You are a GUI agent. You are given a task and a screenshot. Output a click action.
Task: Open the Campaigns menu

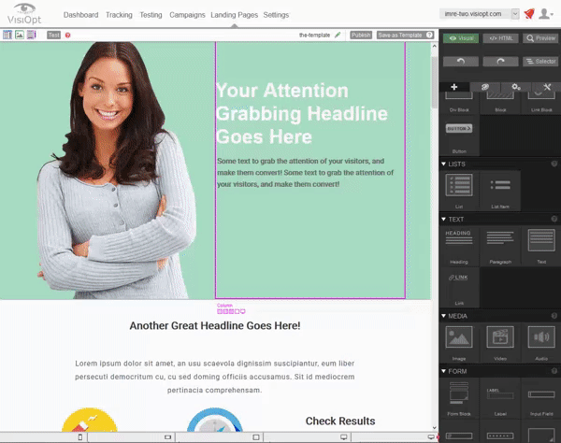[x=187, y=15]
